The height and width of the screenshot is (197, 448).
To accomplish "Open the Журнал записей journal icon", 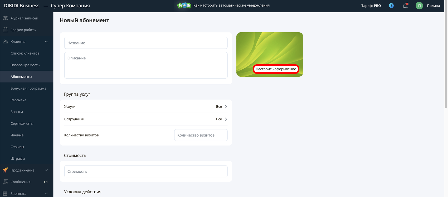I will (5, 18).
